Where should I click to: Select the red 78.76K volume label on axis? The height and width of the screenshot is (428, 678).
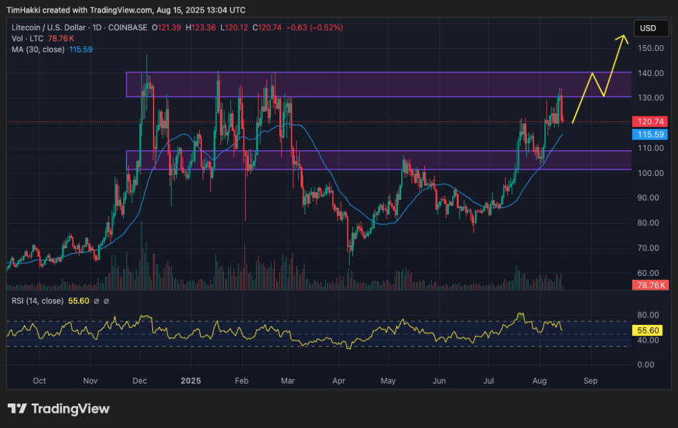point(650,284)
